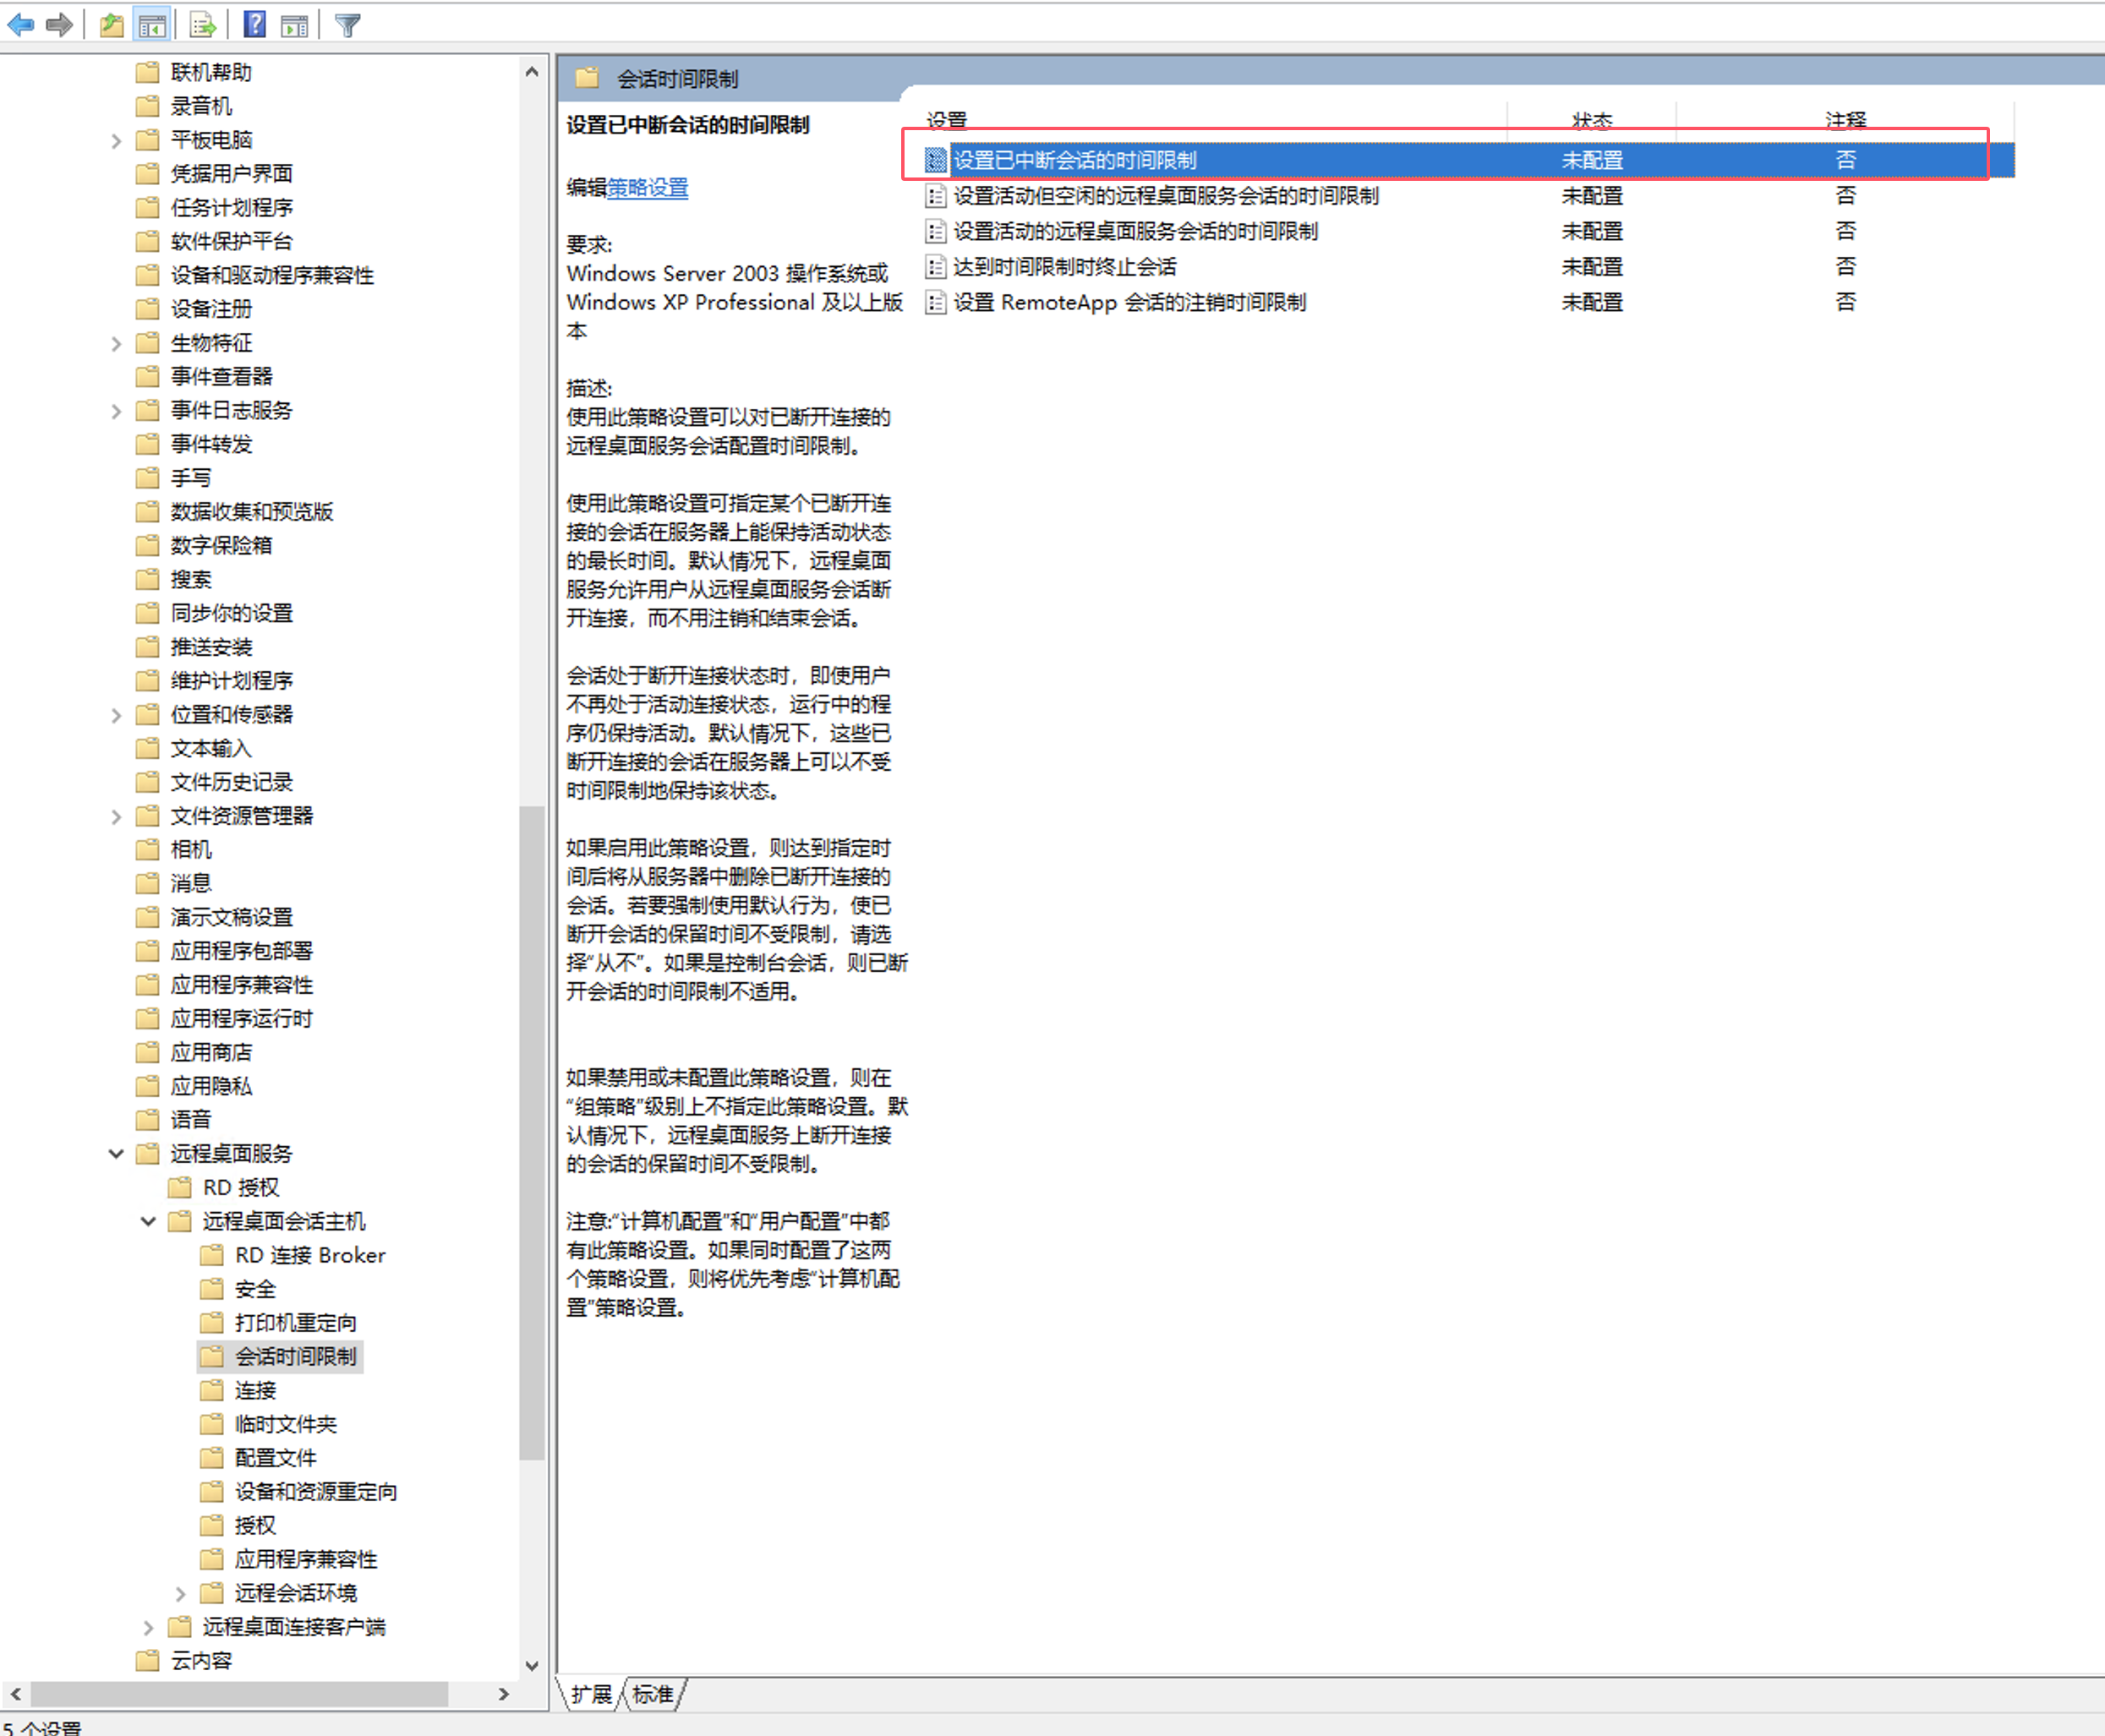Toggle the show/hide action pane icon

pos(294,25)
